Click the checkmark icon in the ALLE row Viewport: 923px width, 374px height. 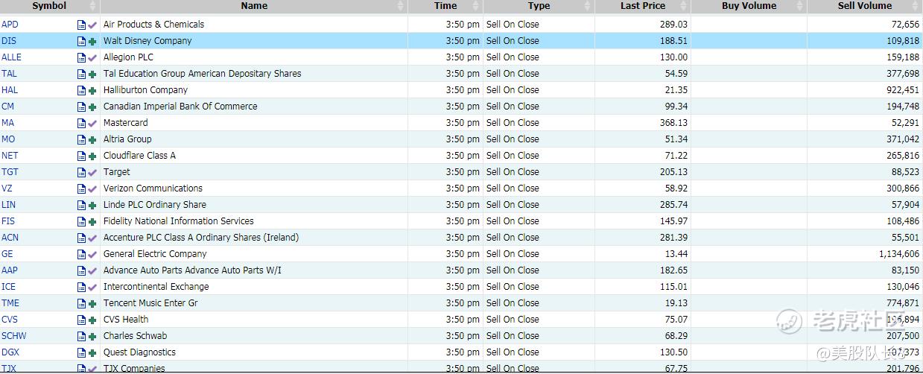[92, 57]
